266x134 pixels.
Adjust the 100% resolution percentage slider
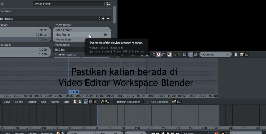click(x=25, y=40)
